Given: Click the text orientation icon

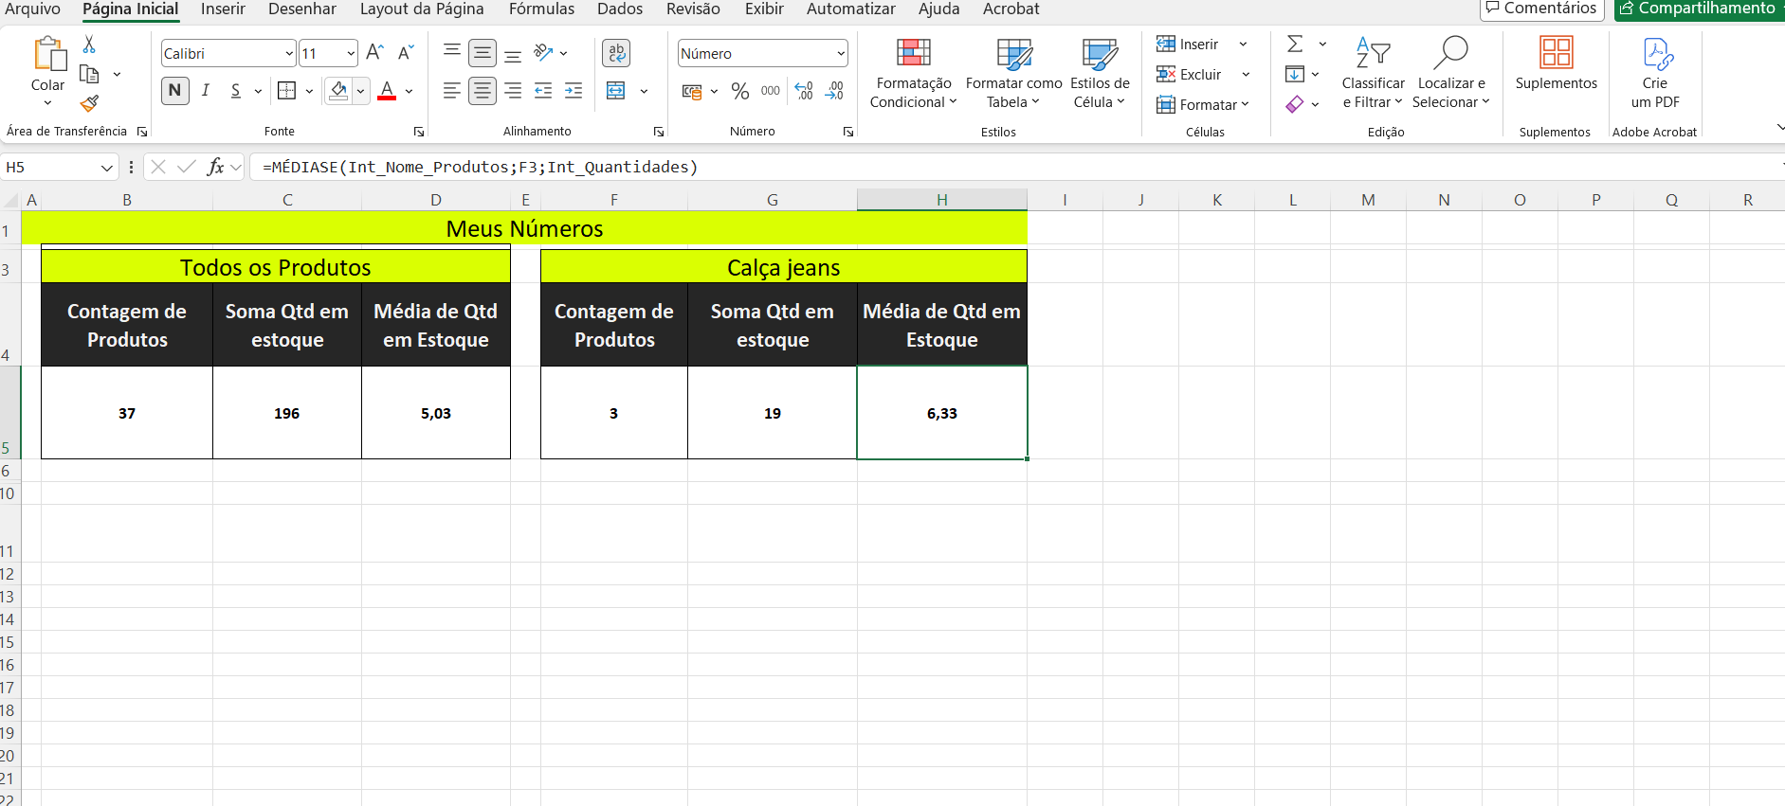Looking at the screenshot, I should (543, 53).
